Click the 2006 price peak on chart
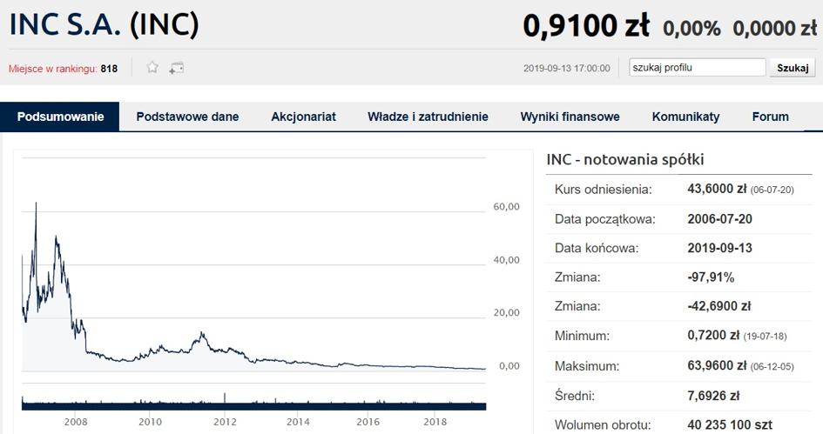Image resolution: width=823 pixels, height=434 pixels. click(36, 204)
